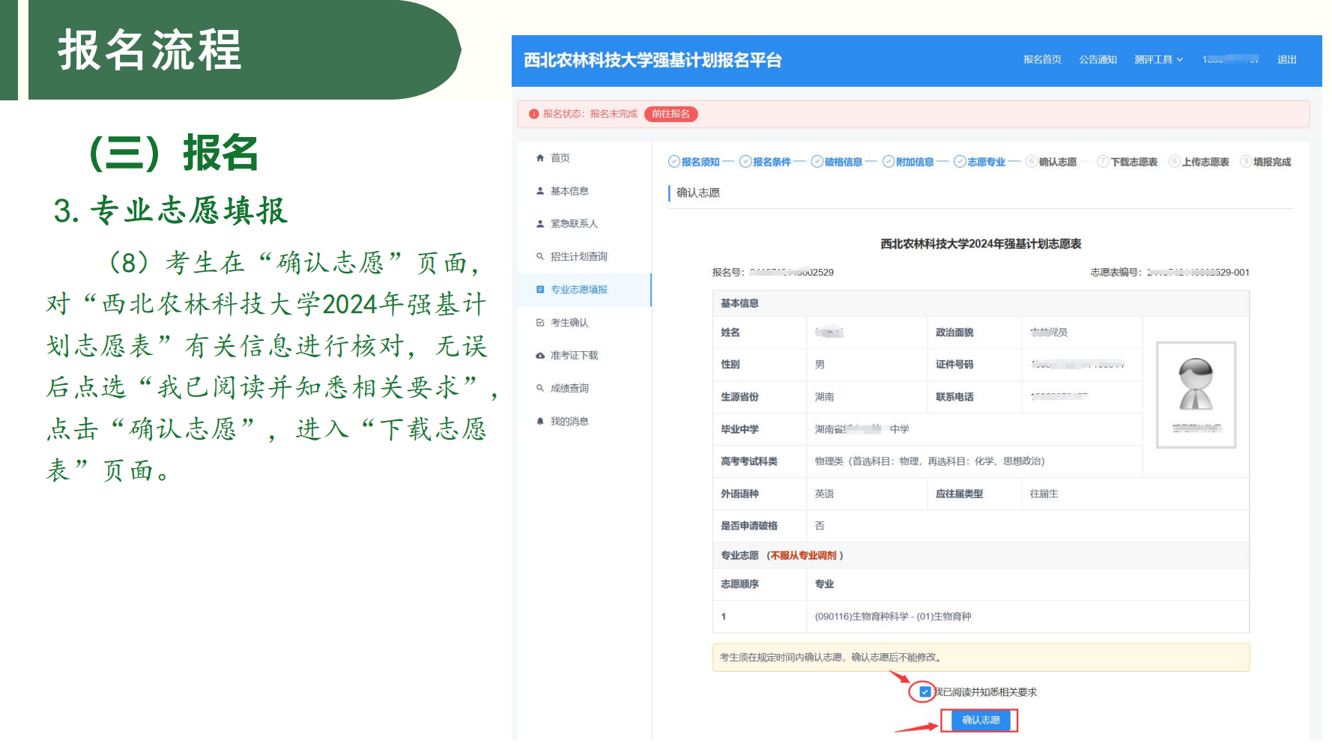Click the red 前往报名 button
This screenshot has height=749, width=1332.
click(x=670, y=114)
